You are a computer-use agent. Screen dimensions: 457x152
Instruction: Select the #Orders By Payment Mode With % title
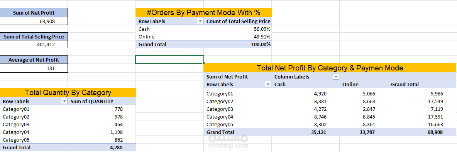[x=203, y=12]
